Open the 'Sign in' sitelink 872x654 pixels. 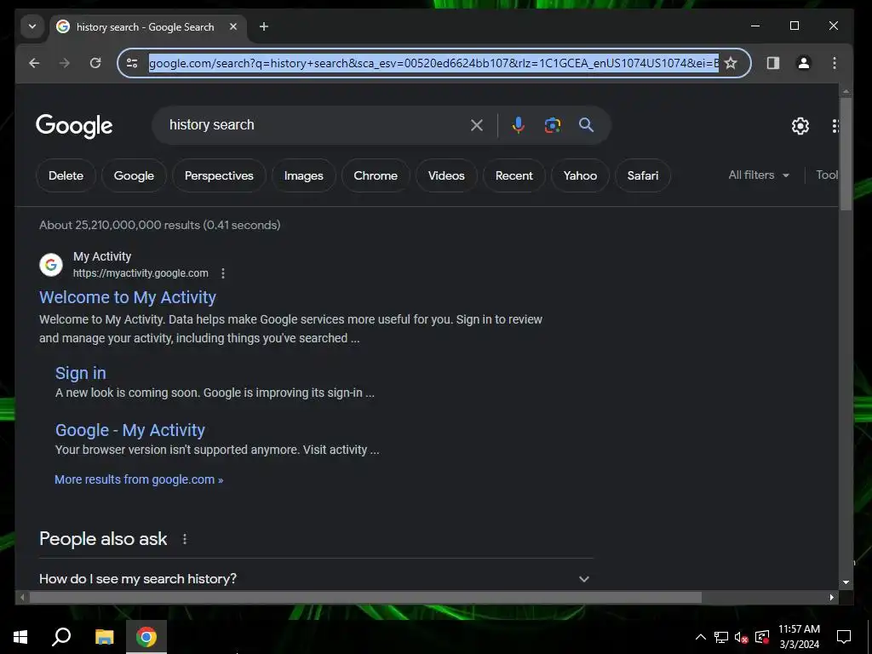tap(81, 373)
